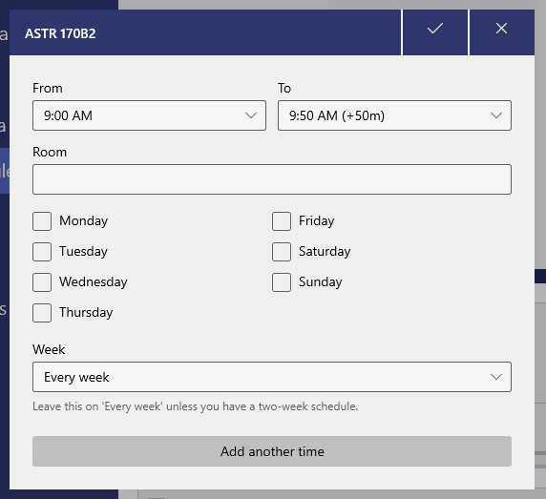
Task: Click into the Room text field
Action: point(272,179)
